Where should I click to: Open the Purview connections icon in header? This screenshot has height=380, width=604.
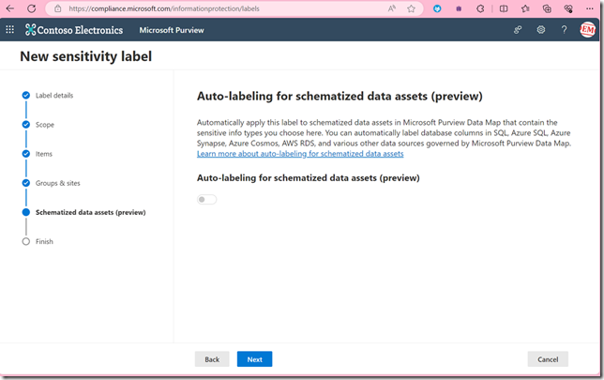[518, 29]
